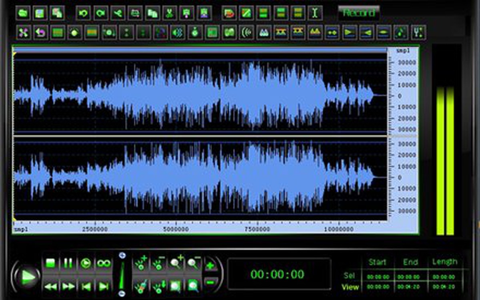Click the Record button
Viewport: 480px width, 300px height.
[x=359, y=13]
